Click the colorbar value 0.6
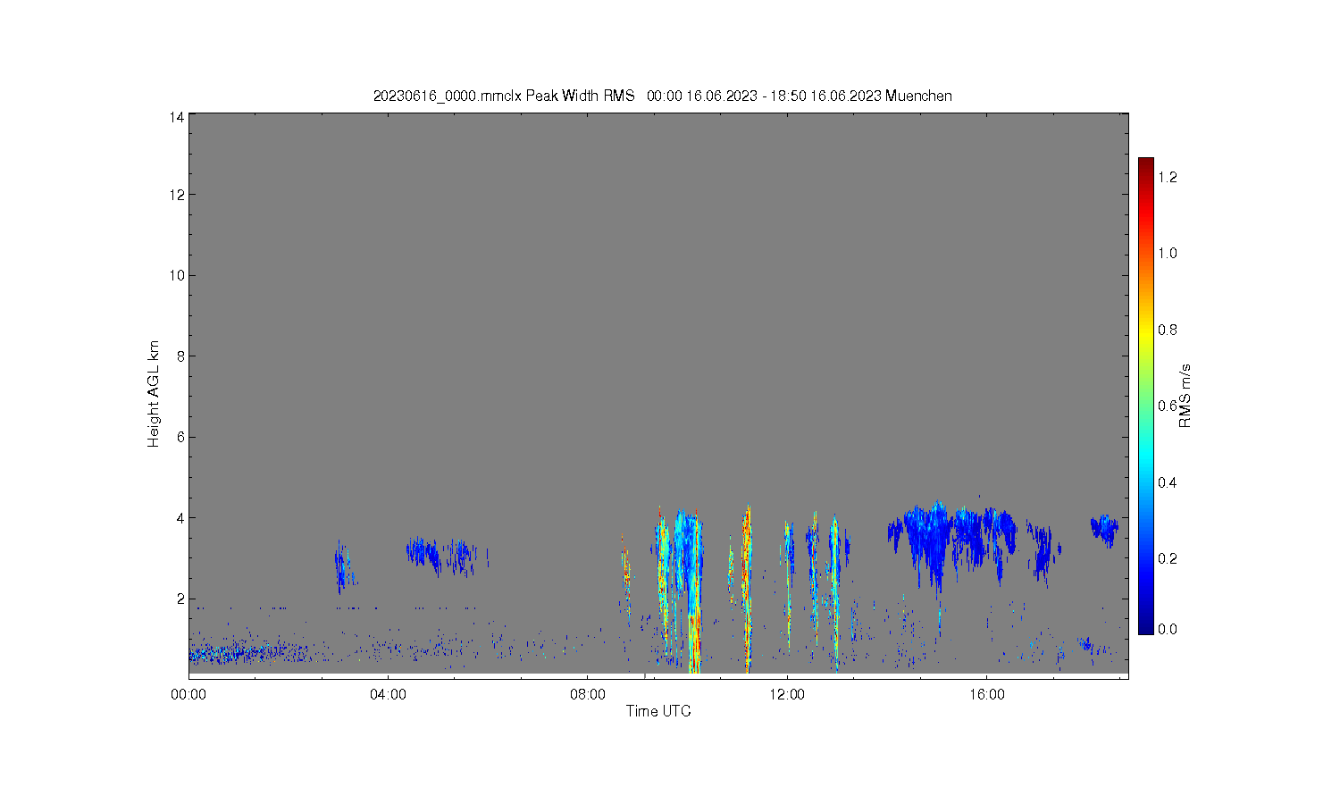The width and height of the screenshot is (1340, 804). tap(1168, 406)
